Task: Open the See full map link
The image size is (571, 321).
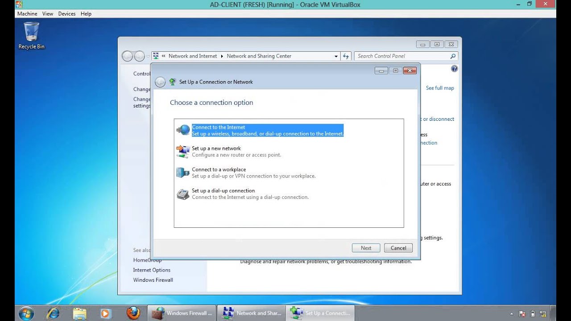Action: coord(440,88)
